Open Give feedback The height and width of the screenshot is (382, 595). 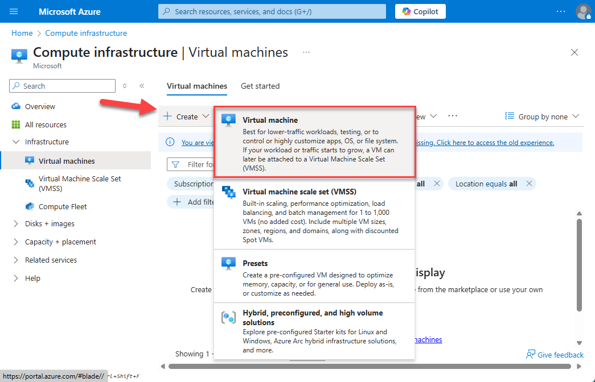[555, 355]
